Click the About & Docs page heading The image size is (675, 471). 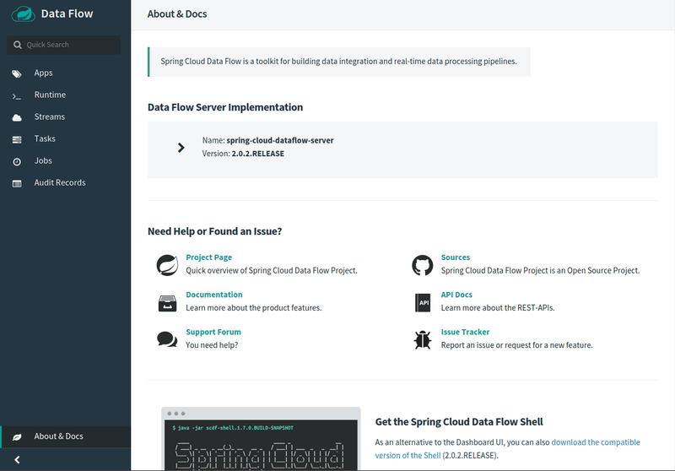(x=177, y=14)
